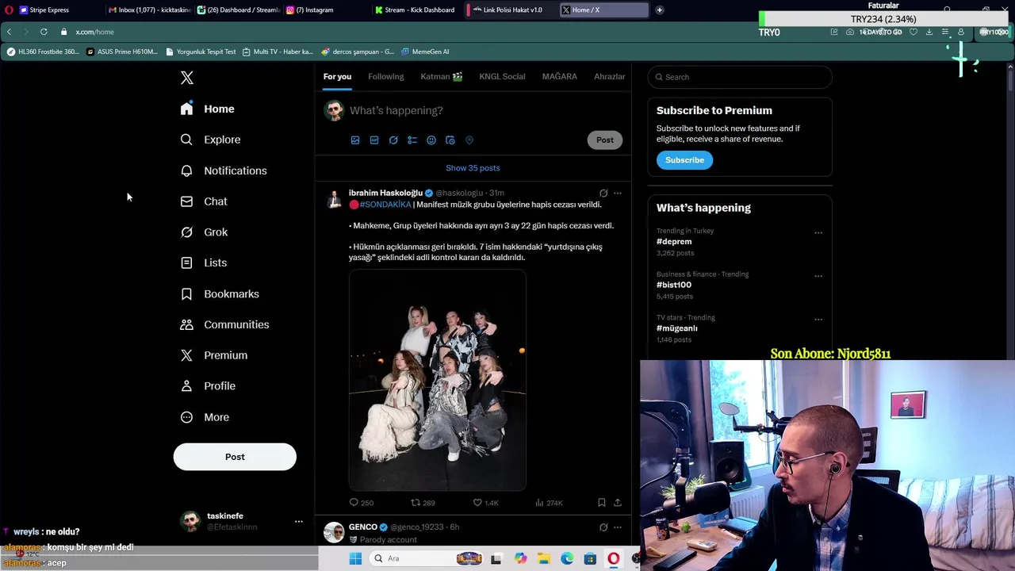Open the #deprem trending topic
This screenshot has width=1015, height=571.
pos(674,241)
